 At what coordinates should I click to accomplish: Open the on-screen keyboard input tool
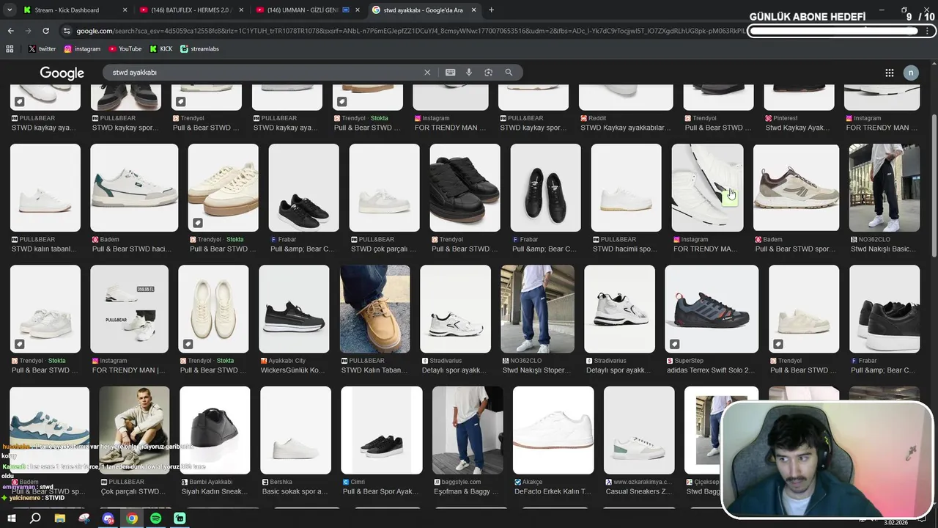[450, 73]
